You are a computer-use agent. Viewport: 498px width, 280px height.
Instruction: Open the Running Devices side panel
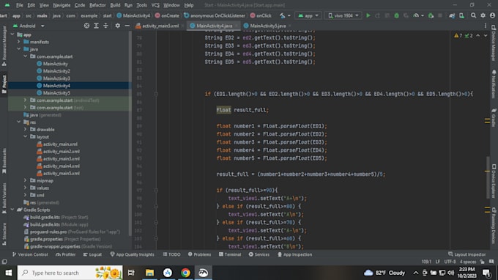coord(494,226)
